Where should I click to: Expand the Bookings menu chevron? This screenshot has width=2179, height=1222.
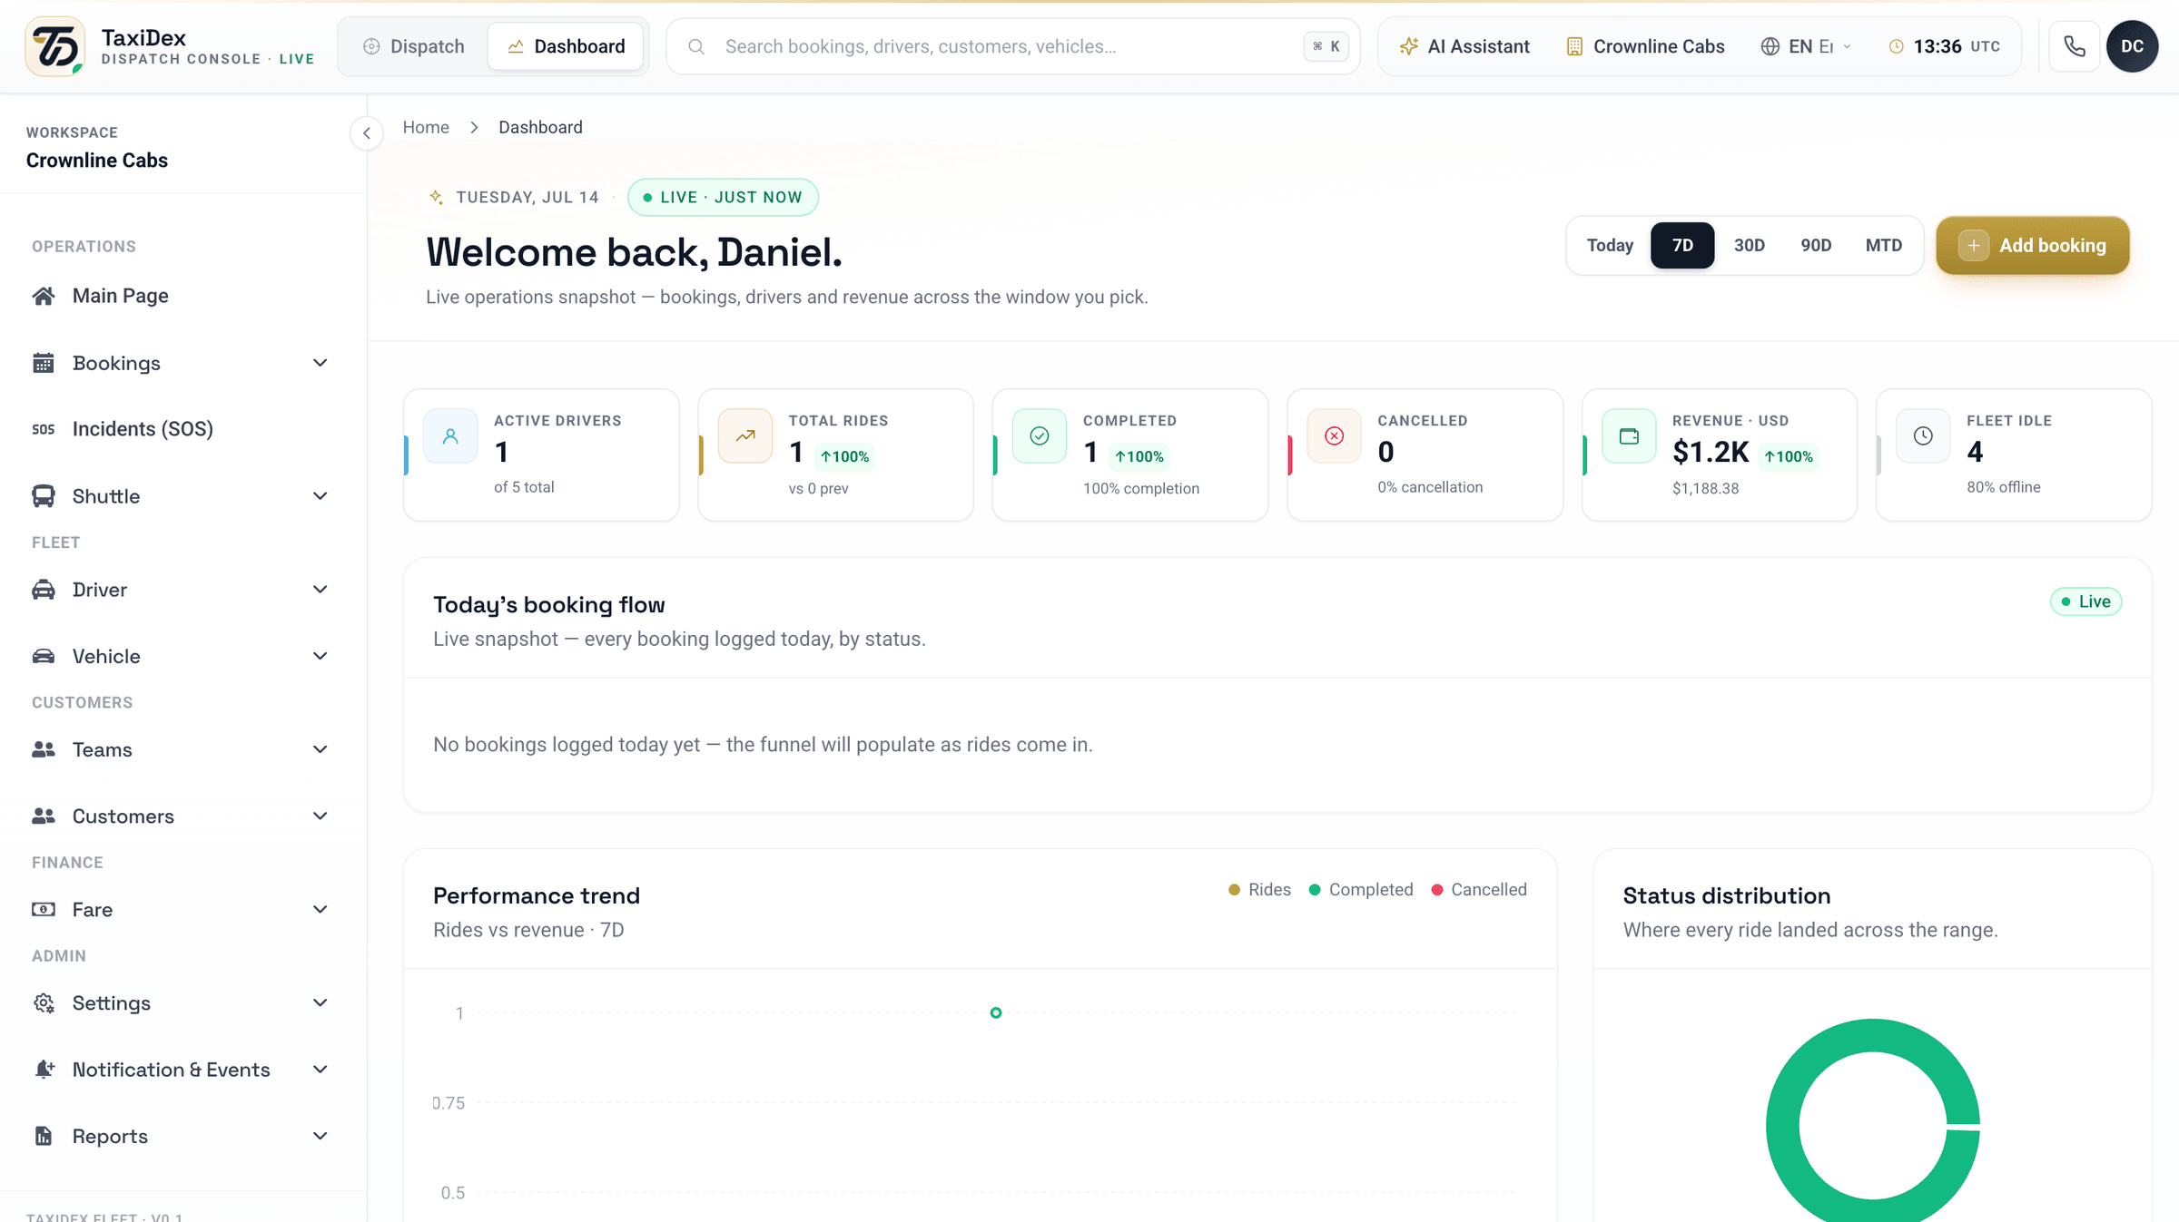[x=320, y=363]
